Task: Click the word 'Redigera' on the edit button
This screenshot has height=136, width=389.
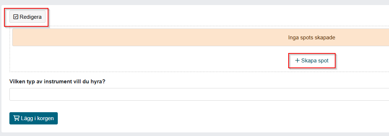Action: pyautogui.click(x=30, y=17)
